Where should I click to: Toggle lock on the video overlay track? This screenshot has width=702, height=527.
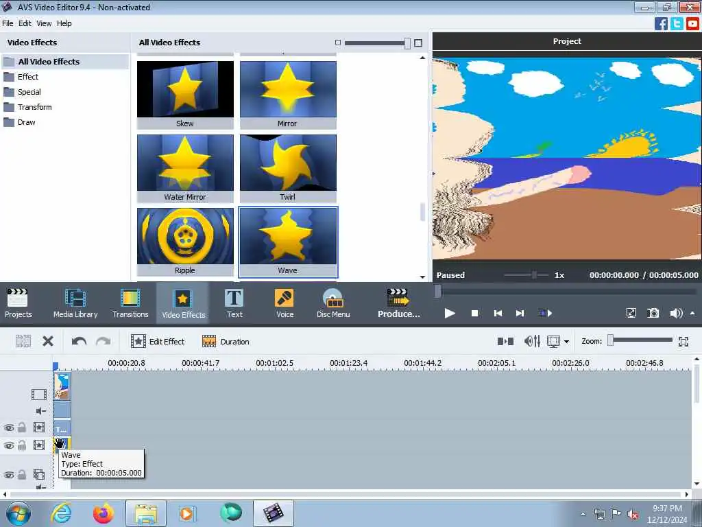tap(21, 475)
